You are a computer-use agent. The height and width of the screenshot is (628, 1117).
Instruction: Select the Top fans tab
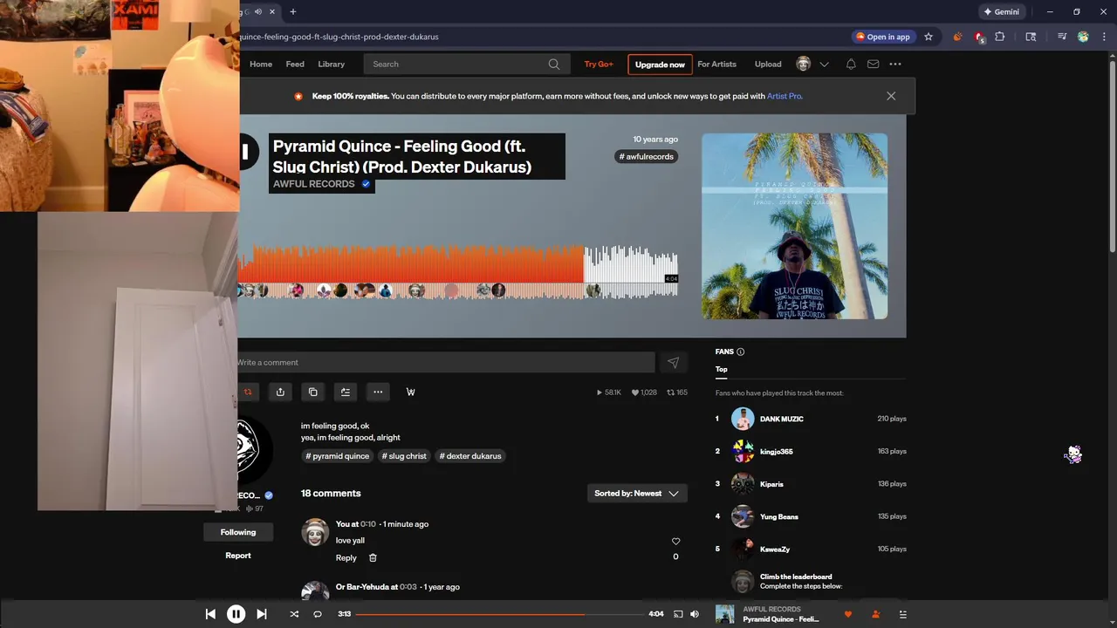[722, 369]
